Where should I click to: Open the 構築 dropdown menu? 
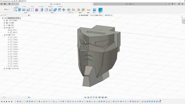tap(81, 13)
